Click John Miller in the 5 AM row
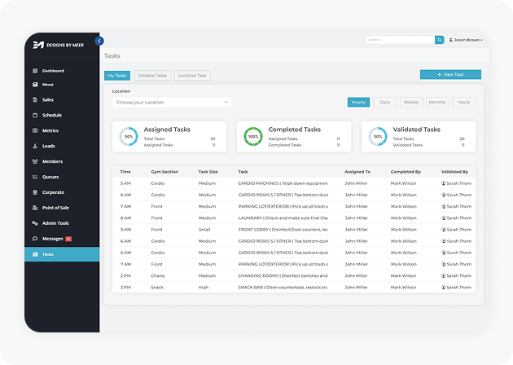 point(356,183)
